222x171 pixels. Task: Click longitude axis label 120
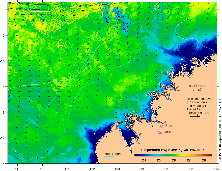pos(42,169)
